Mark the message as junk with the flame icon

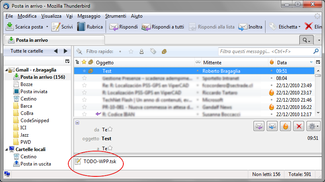[x=285, y=126]
